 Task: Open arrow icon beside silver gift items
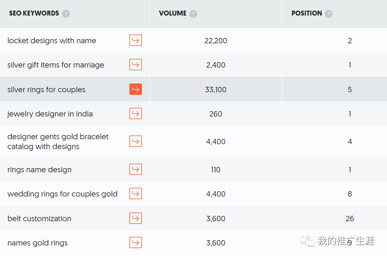click(x=135, y=64)
